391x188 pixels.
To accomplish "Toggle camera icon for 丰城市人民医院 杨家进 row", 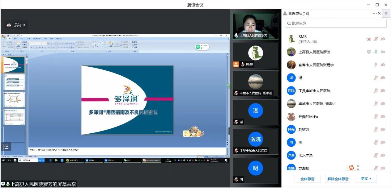I will (x=383, y=104).
